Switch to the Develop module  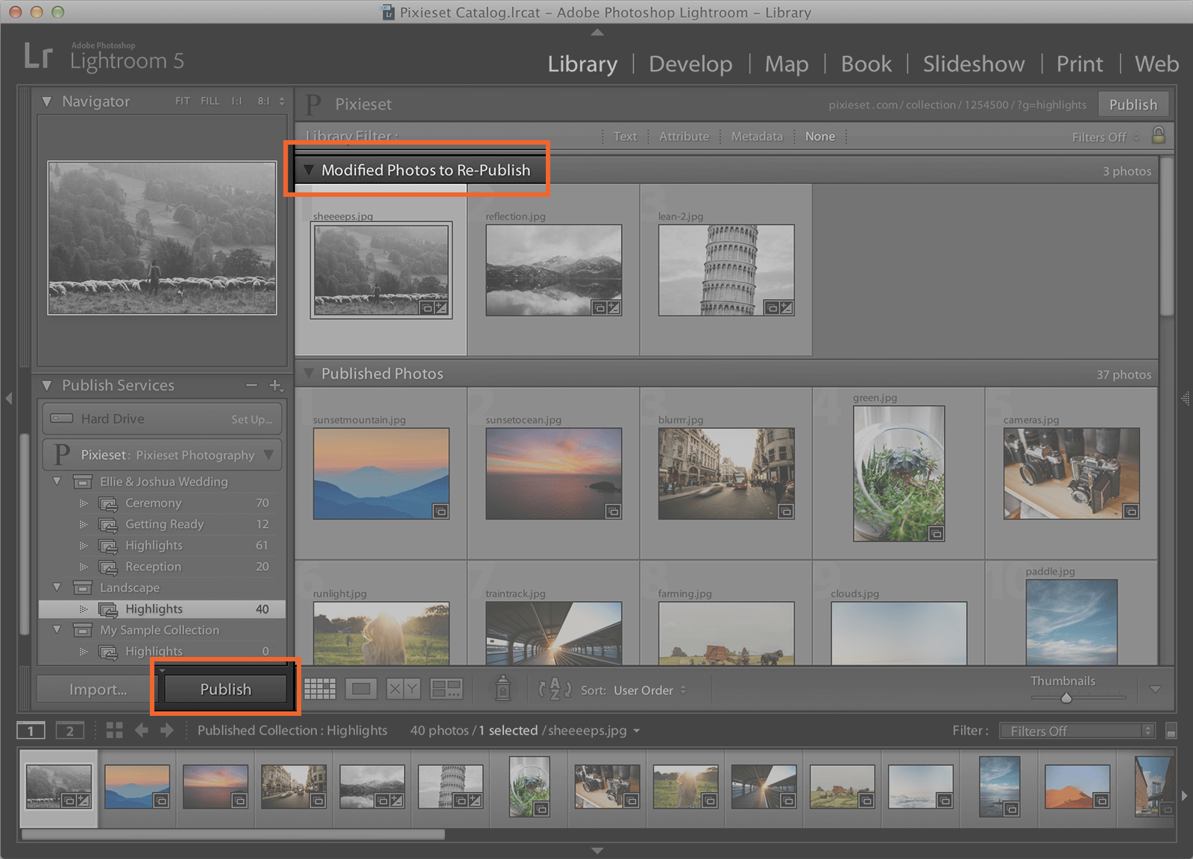[x=690, y=63]
